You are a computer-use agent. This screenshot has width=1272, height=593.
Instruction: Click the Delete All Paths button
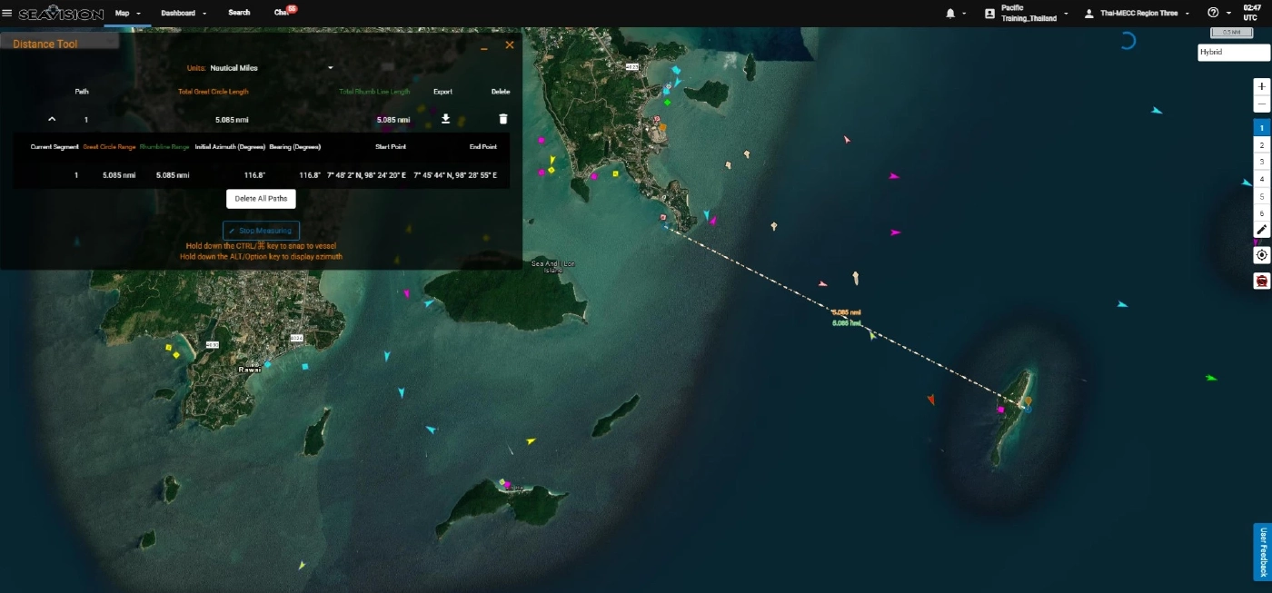point(261,199)
